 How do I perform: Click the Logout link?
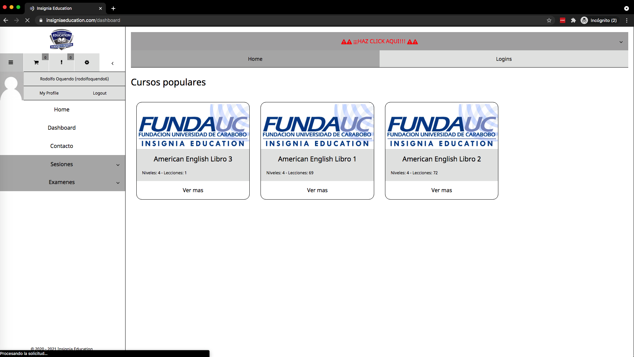tap(99, 93)
